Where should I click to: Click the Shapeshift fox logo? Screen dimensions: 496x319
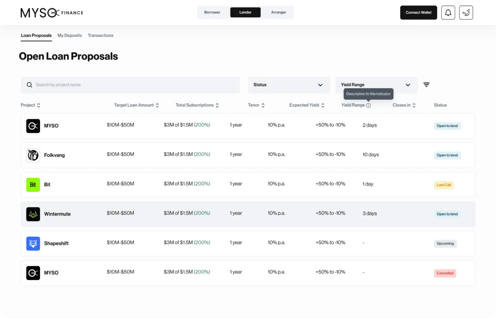(x=33, y=243)
